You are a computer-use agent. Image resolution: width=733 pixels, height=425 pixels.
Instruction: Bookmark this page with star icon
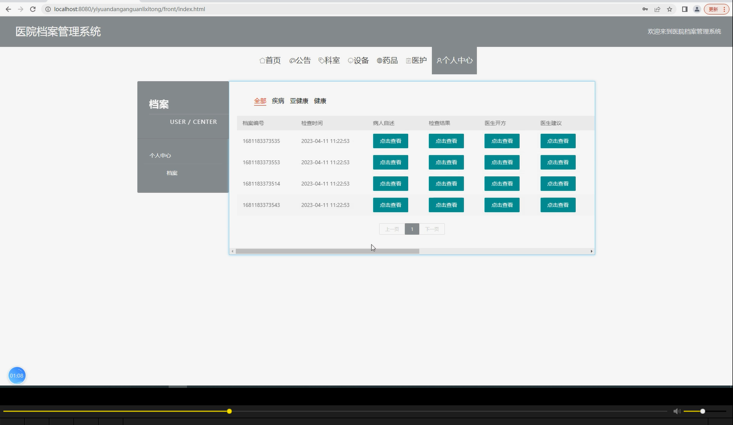pos(670,9)
